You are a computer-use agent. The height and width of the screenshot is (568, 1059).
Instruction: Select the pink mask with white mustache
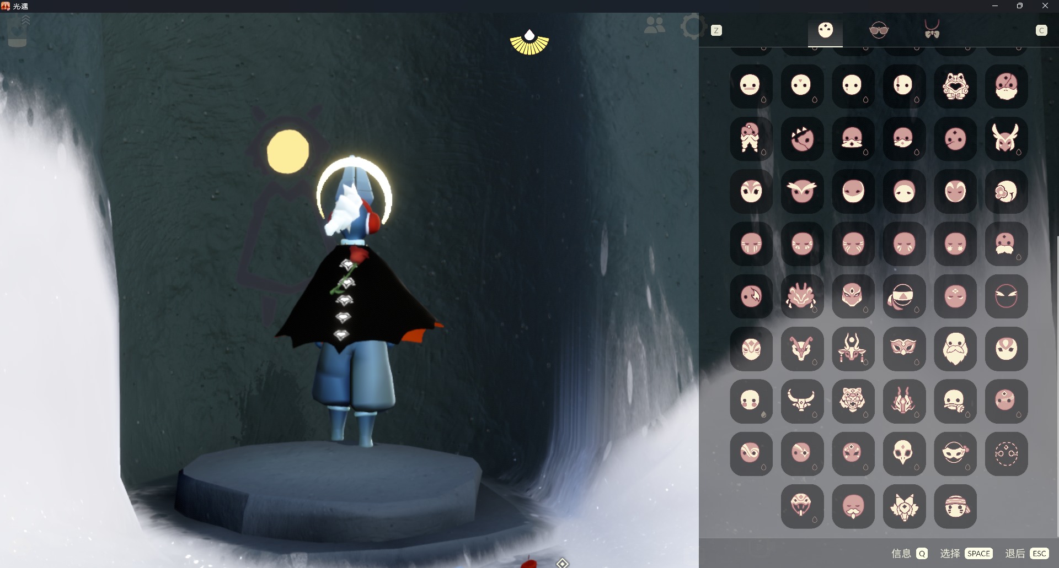point(1006,244)
